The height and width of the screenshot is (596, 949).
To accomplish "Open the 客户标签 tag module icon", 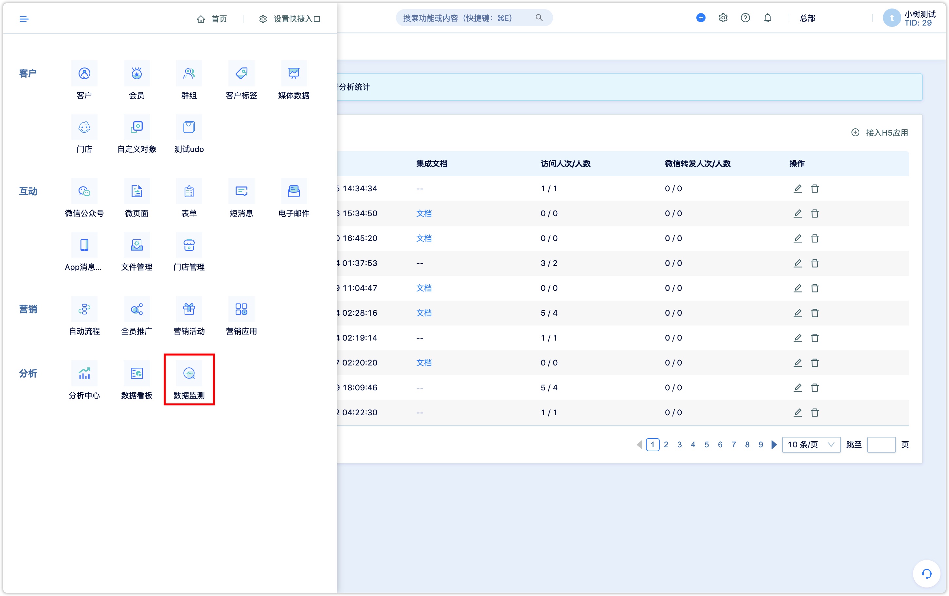I will click(242, 73).
